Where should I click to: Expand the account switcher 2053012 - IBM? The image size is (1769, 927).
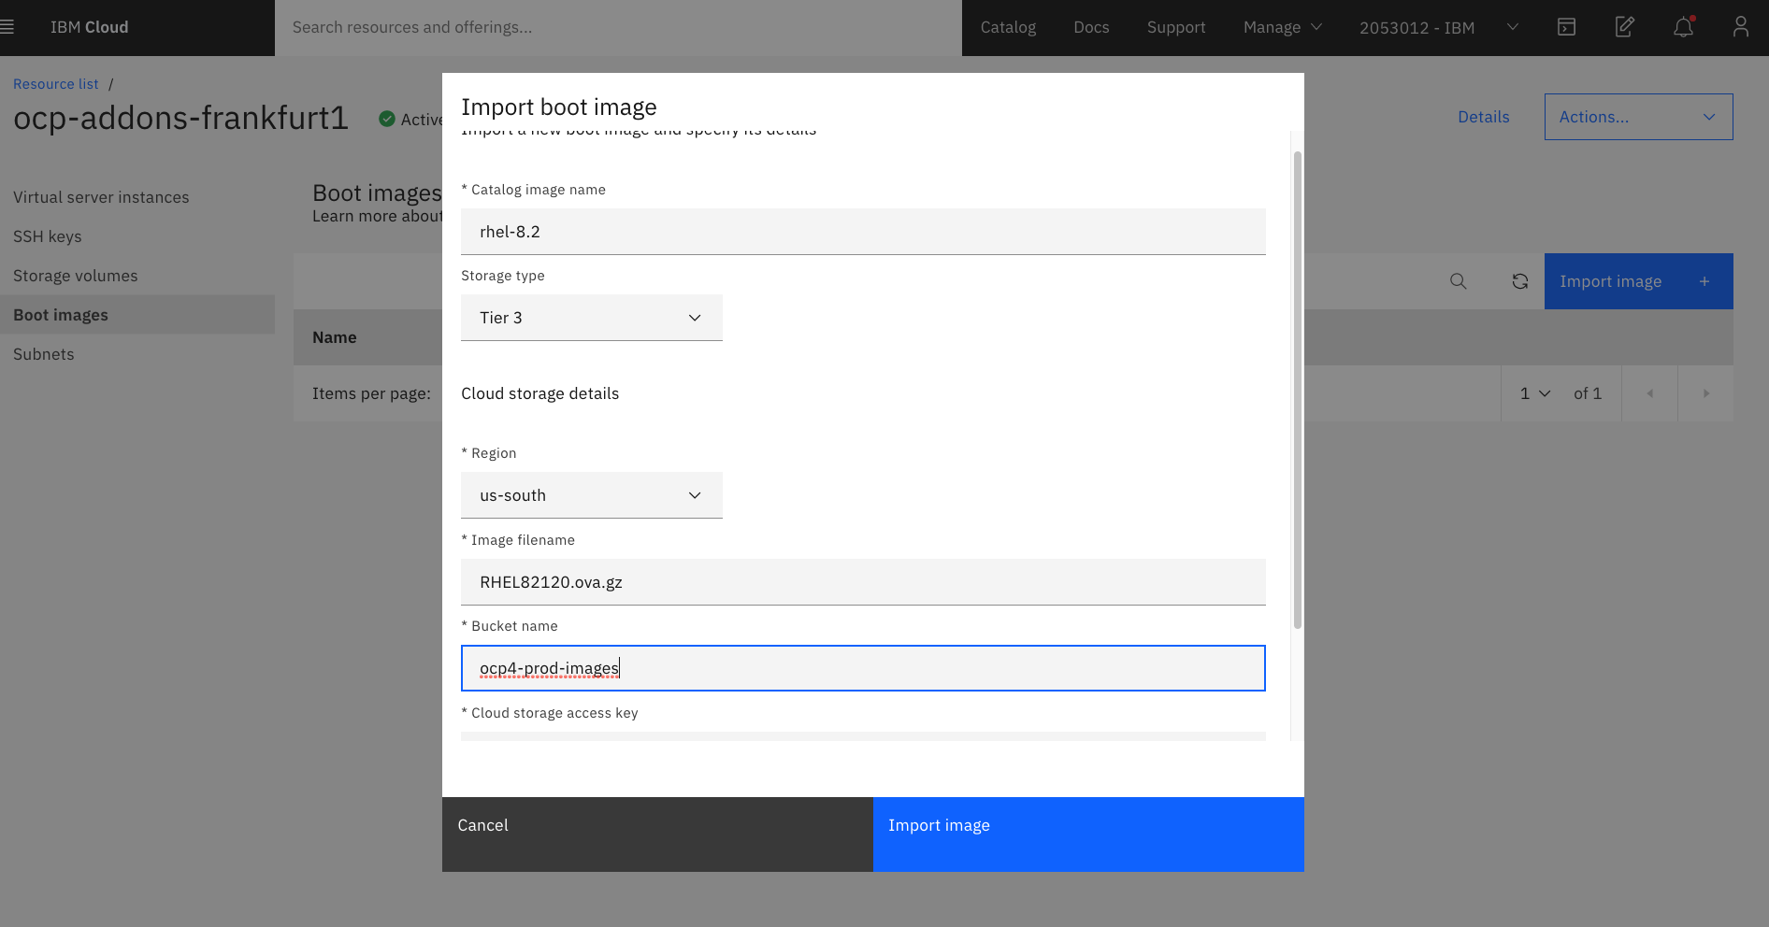[1438, 27]
